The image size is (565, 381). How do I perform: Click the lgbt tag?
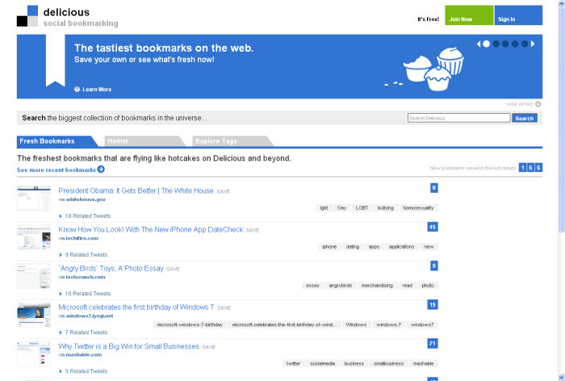click(324, 208)
